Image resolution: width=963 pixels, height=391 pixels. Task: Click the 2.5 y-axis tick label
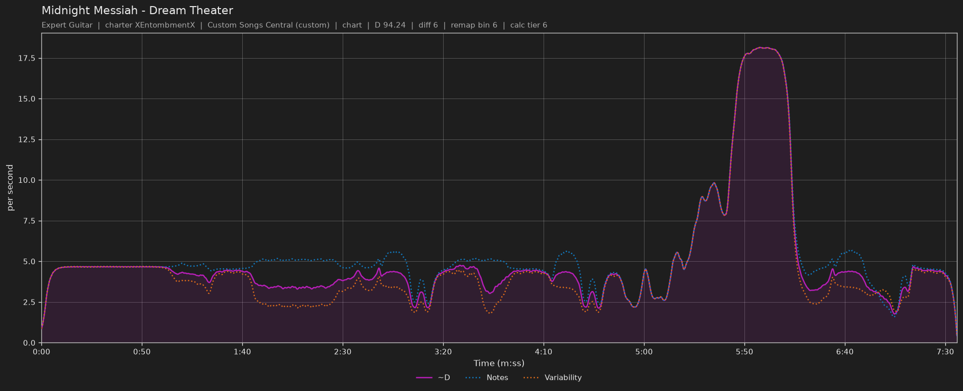pyautogui.click(x=29, y=303)
